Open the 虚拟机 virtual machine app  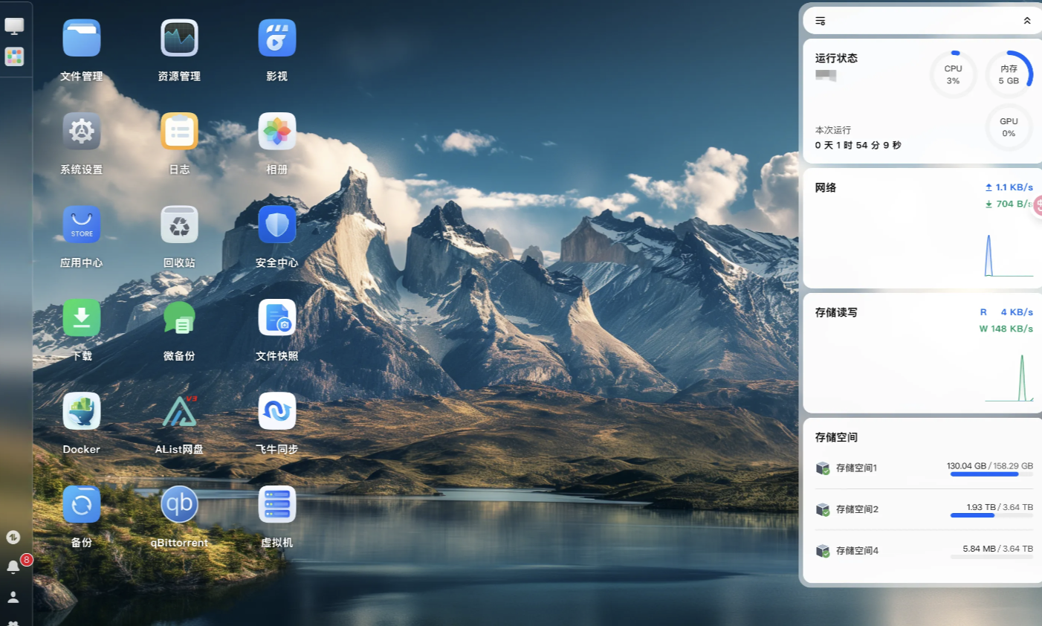click(x=276, y=505)
